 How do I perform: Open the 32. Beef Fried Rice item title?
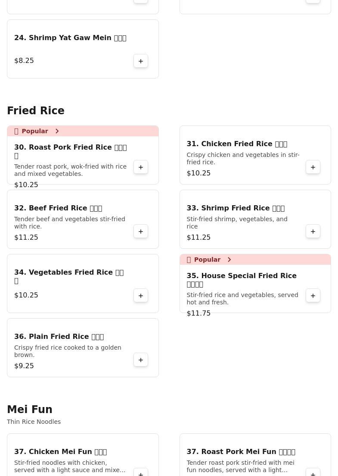click(58, 208)
